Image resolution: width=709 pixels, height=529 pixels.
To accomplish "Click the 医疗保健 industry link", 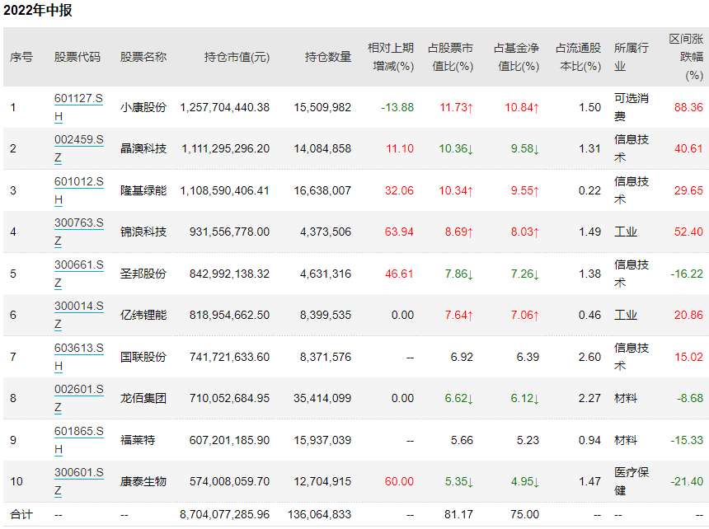I will [631, 481].
